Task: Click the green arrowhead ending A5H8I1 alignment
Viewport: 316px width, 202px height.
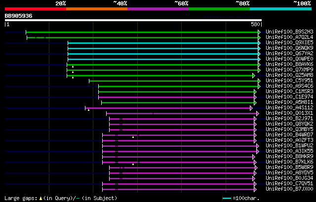Action: click(x=255, y=102)
